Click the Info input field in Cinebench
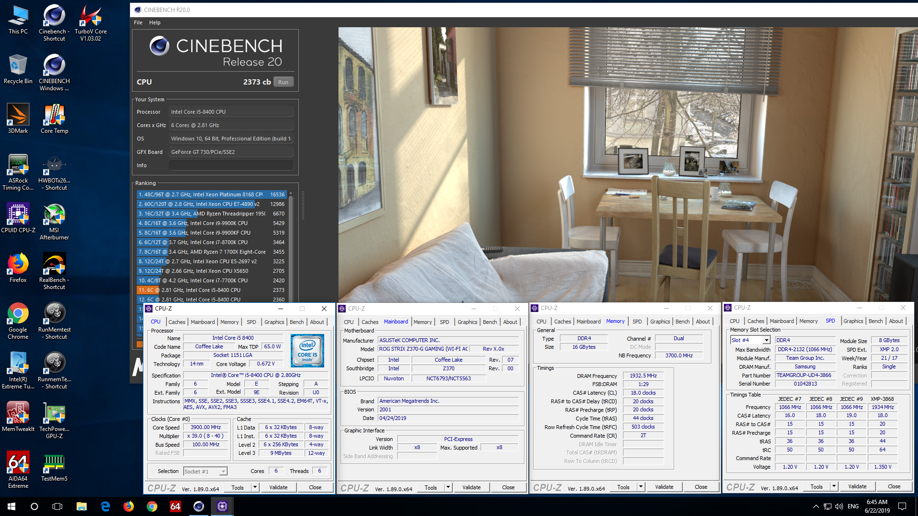918x516 pixels. 231,165
